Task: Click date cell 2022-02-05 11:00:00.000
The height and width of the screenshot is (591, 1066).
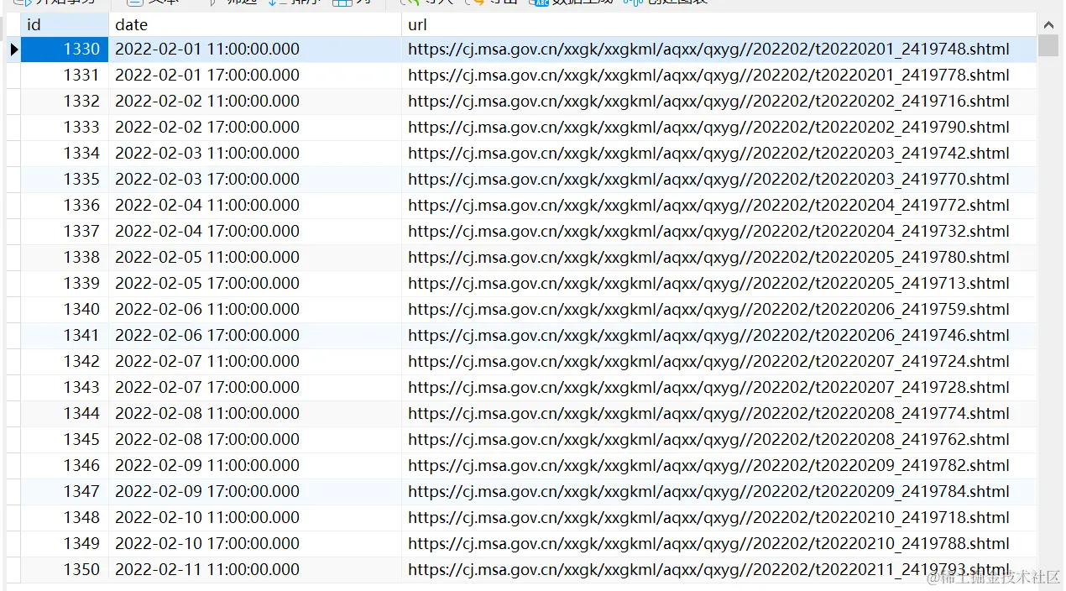Action: coord(255,258)
